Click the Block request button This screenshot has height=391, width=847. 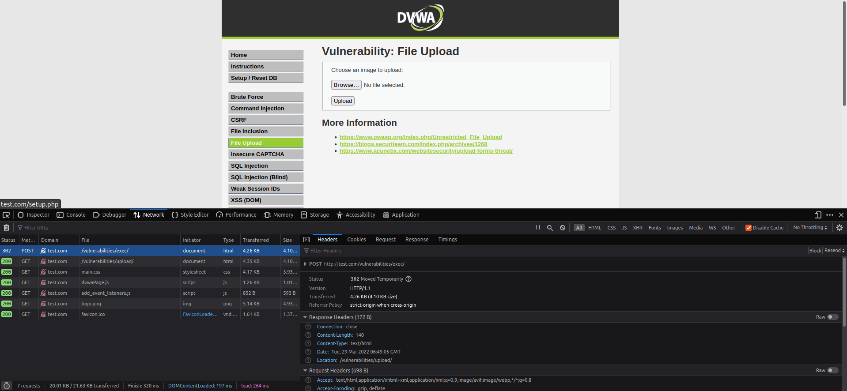coord(815,251)
